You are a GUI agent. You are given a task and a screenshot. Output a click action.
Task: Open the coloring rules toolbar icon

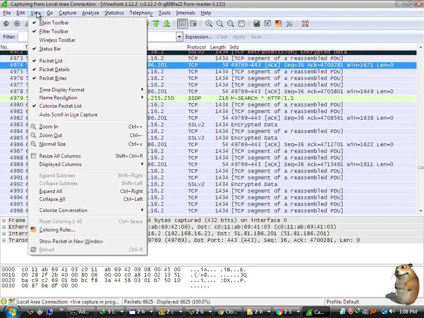click(279, 24)
